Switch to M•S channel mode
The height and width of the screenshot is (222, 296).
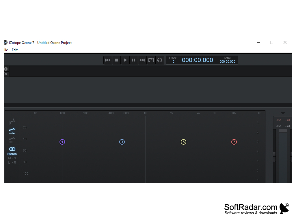[12, 158]
